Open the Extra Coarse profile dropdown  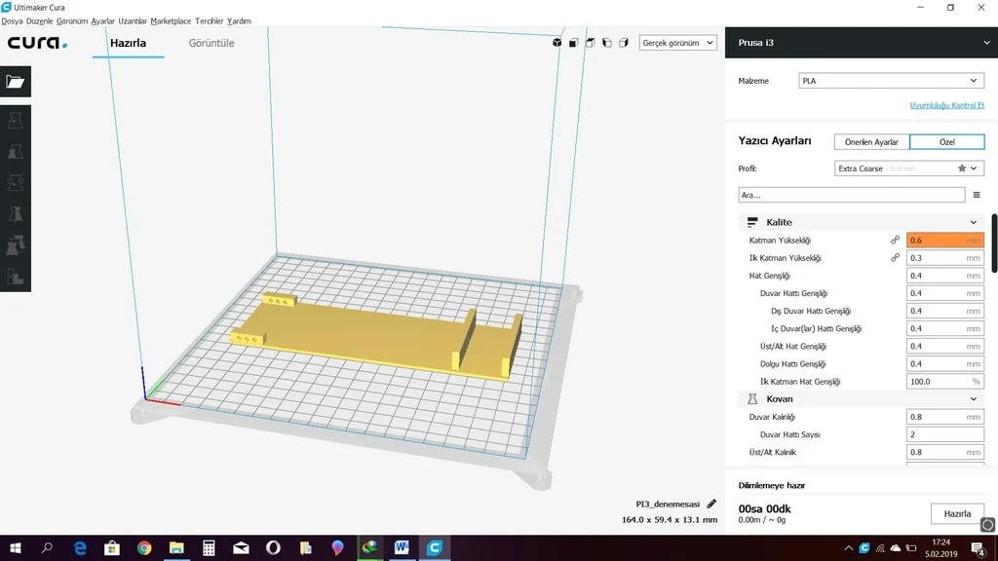coord(908,168)
